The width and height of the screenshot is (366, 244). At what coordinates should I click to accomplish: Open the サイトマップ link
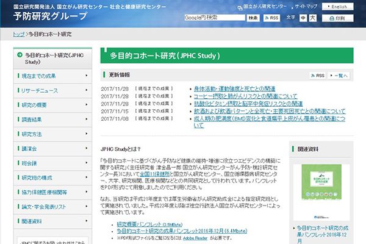coord(306,7)
